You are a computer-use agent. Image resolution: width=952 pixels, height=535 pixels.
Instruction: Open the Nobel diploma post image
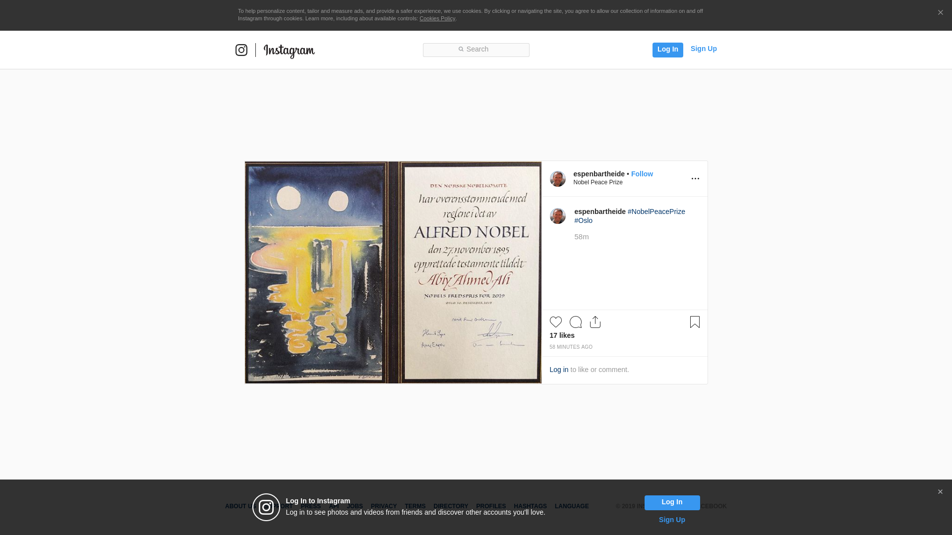coord(393,272)
